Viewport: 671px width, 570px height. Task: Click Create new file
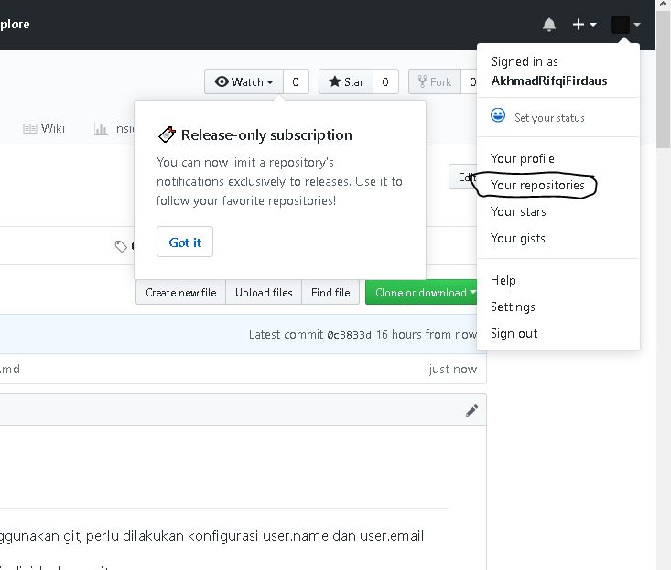point(180,293)
